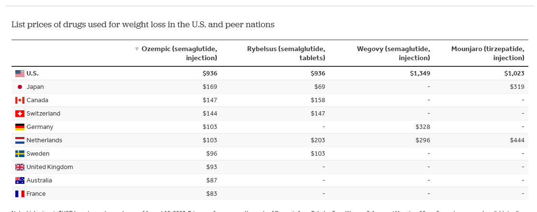
Task: Click the sort arrow beside Ozempic header
Action: [137, 49]
